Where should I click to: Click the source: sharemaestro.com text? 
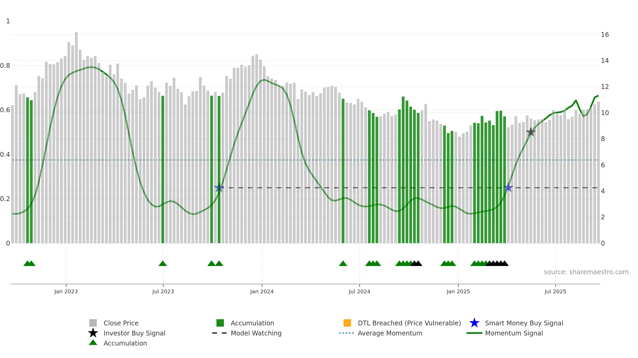tap(586, 272)
